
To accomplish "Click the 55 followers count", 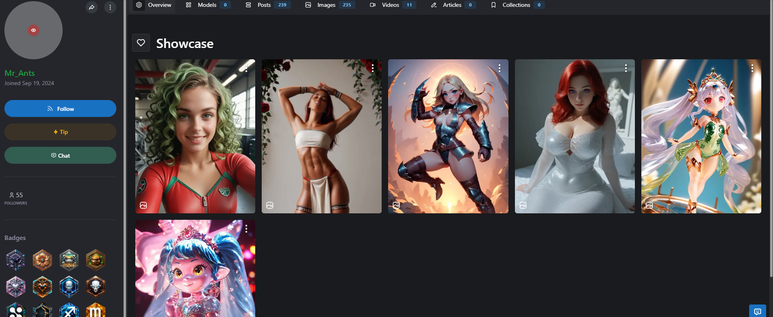I will (19, 195).
